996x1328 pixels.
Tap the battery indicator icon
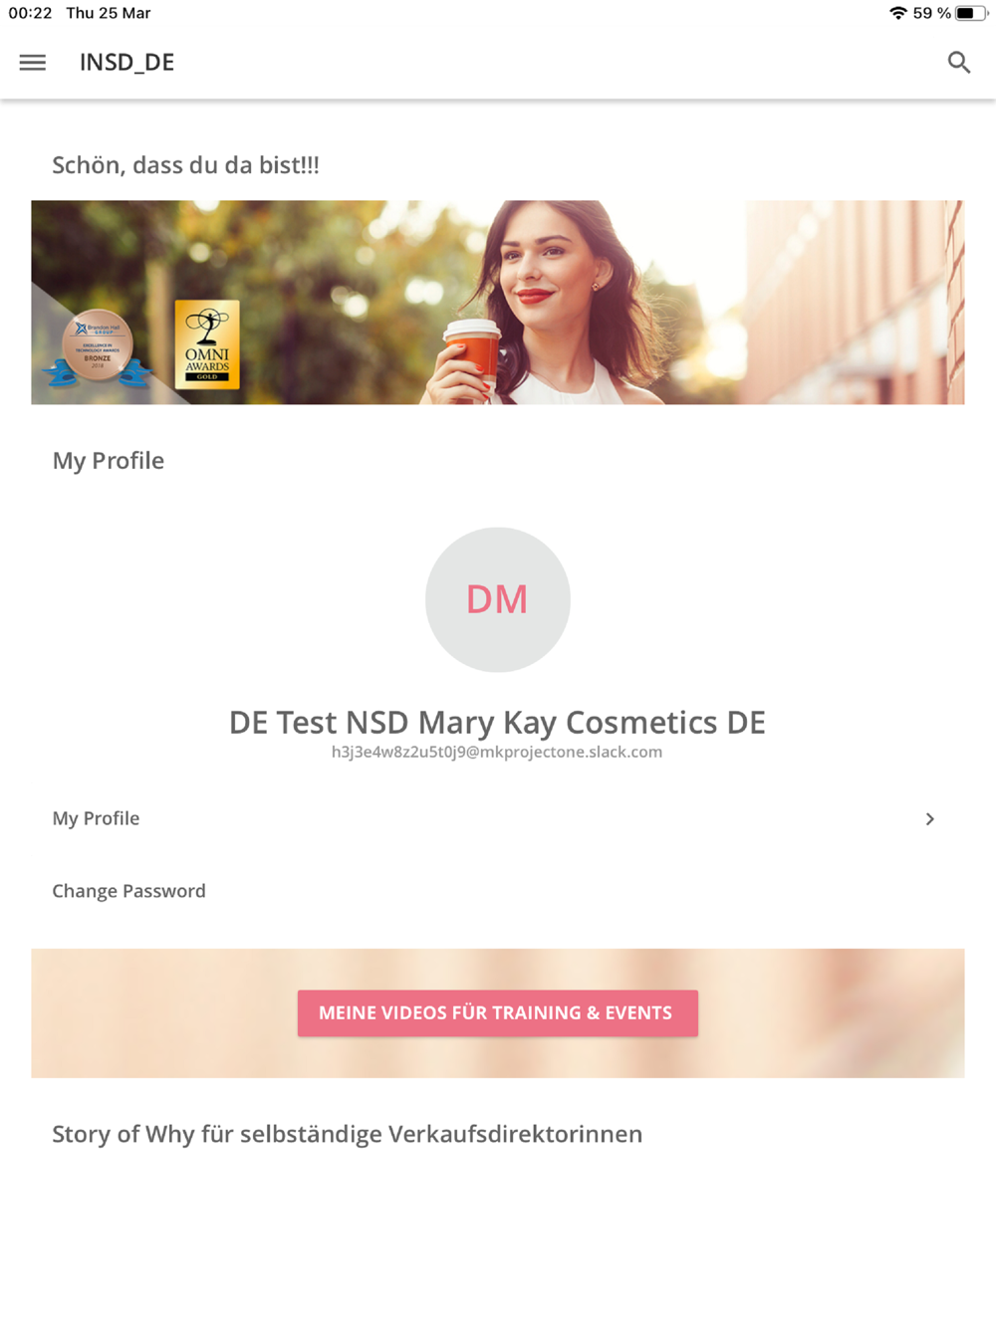tap(972, 13)
